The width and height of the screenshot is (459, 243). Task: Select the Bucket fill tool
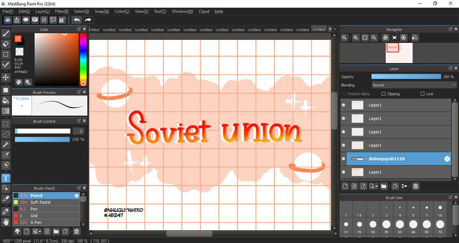[x=5, y=101]
